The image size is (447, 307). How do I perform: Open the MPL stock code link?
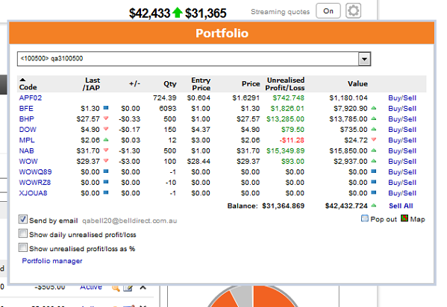[x=27, y=140]
